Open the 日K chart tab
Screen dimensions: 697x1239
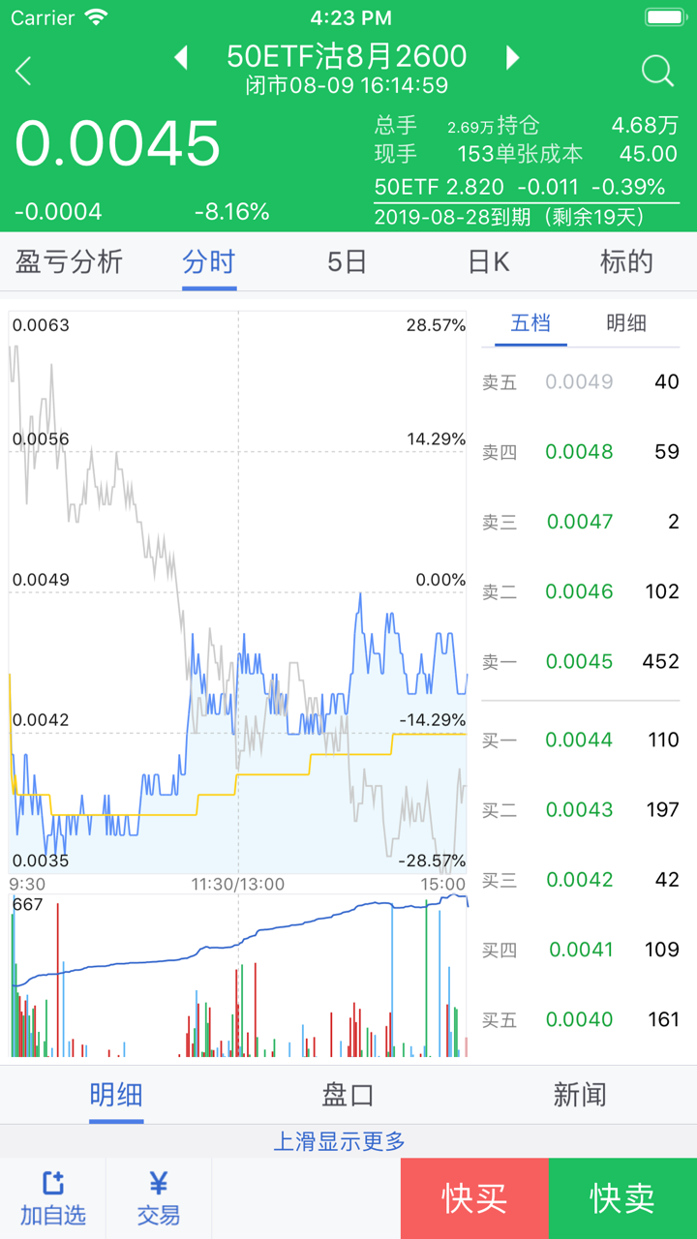[488, 261]
